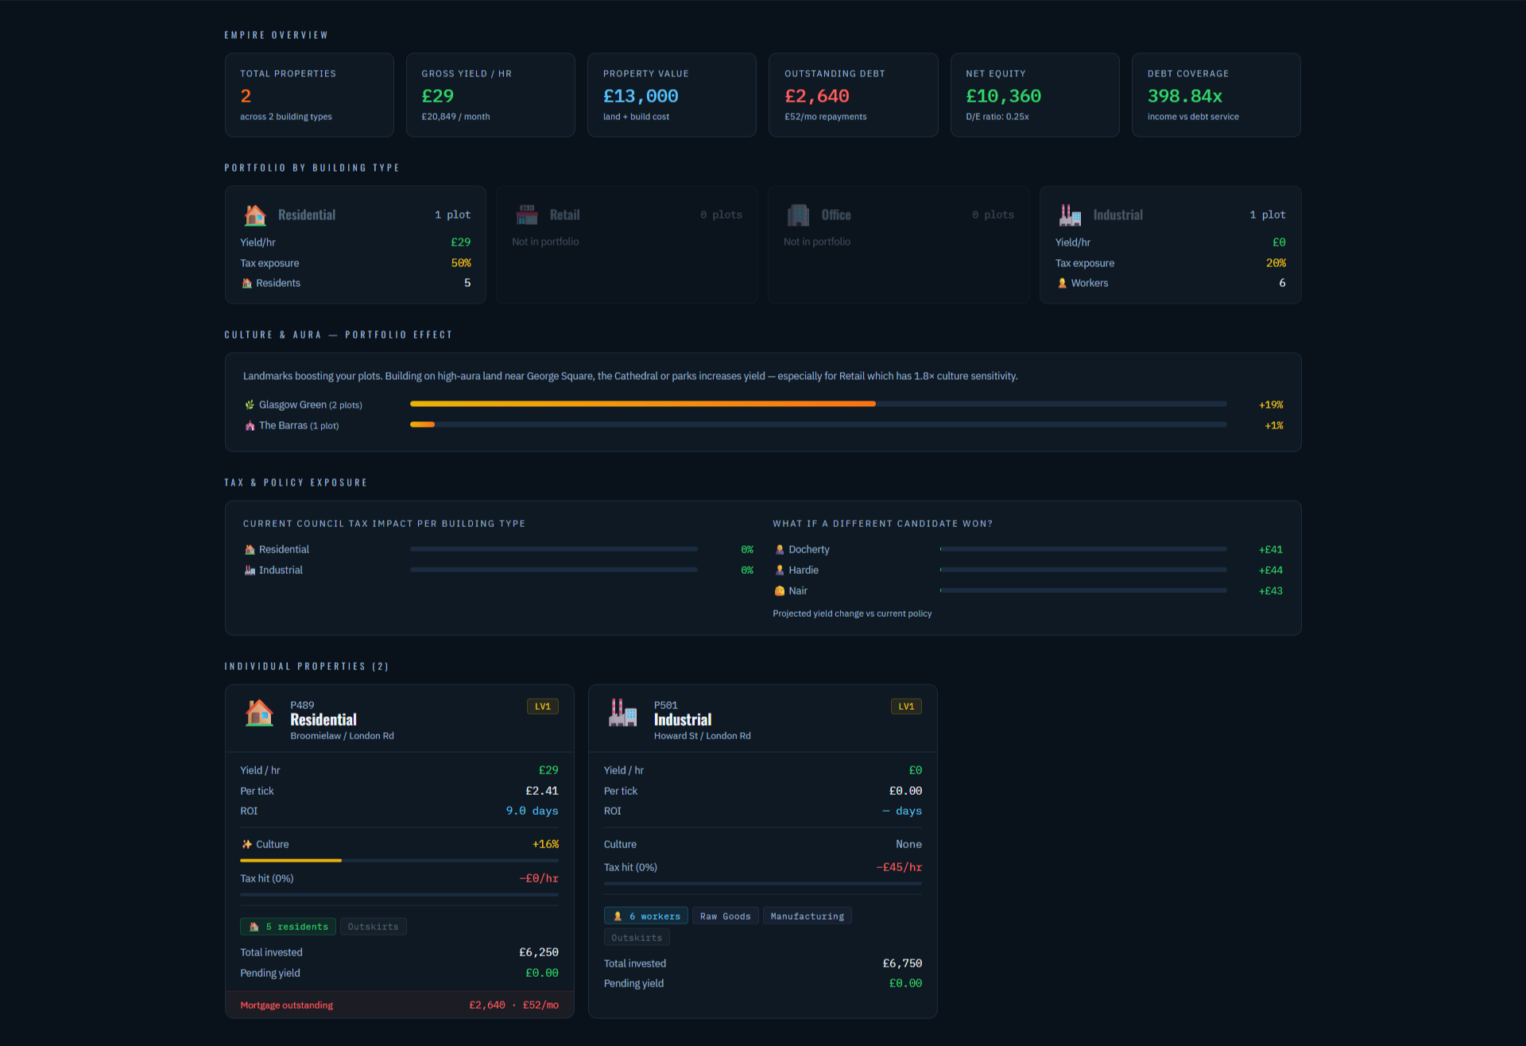Viewport: 1526px width, 1046px height.
Task: Click The Barras aura progress bar
Action: point(818,424)
